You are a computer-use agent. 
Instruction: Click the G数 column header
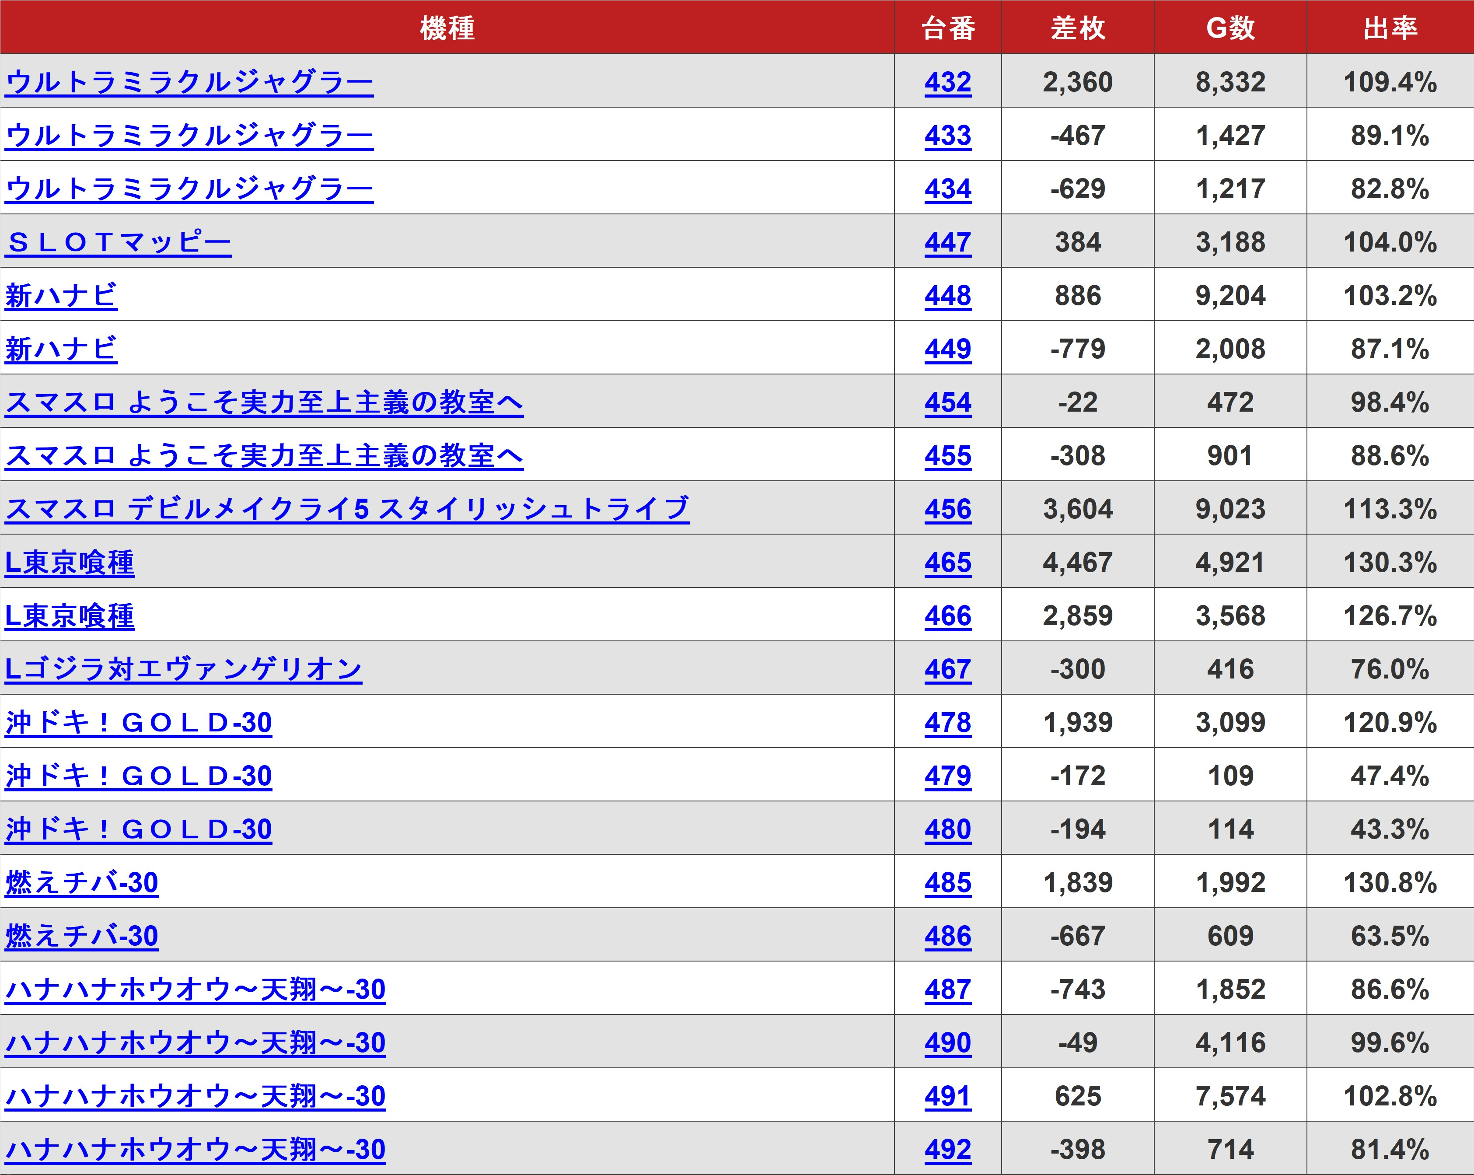tap(1230, 28)
